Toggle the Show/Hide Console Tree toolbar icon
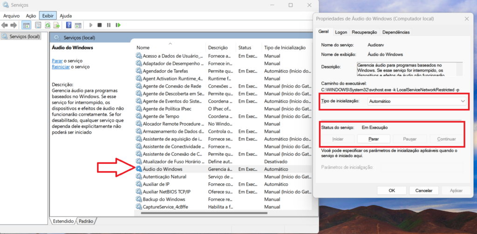Image resolution: width=477 pixels, height=234 pixels. [27, 25]
